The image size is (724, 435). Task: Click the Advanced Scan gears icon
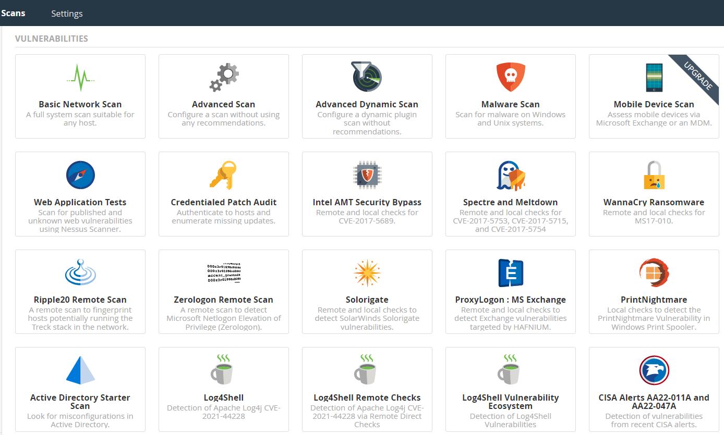pyautogui.click(x=224, y=78)
